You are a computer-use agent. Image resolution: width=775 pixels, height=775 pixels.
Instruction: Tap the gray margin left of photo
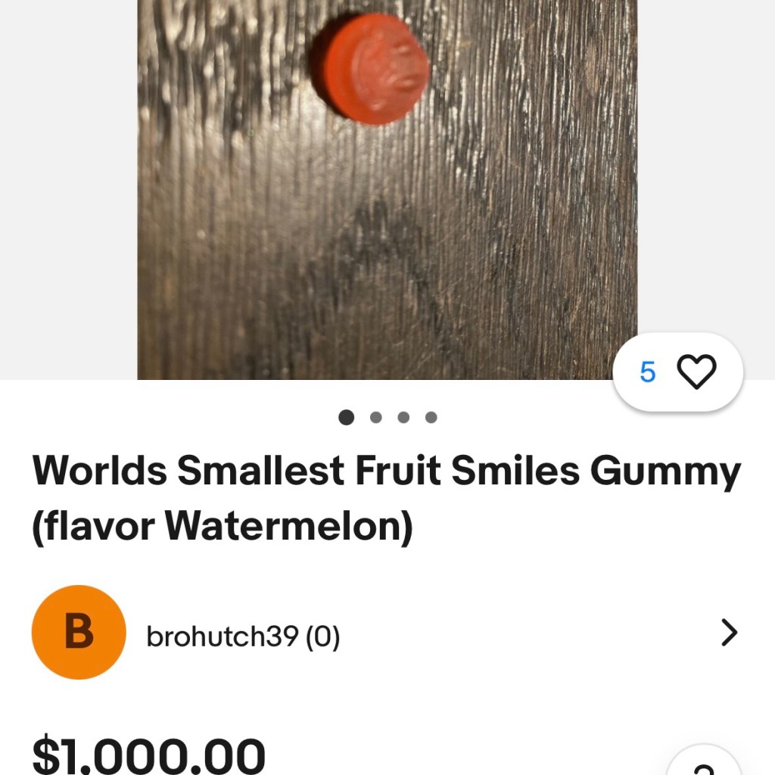point(68,189)
